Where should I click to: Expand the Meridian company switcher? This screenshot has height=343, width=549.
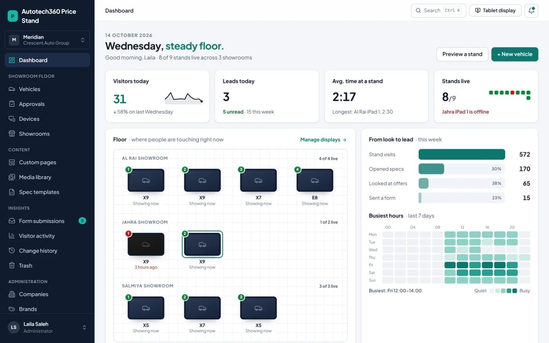click(47, 40)
